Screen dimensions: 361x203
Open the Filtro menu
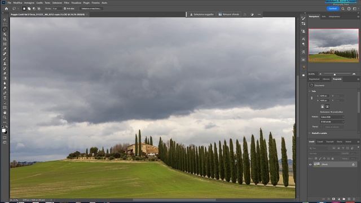tap(67, 3)
